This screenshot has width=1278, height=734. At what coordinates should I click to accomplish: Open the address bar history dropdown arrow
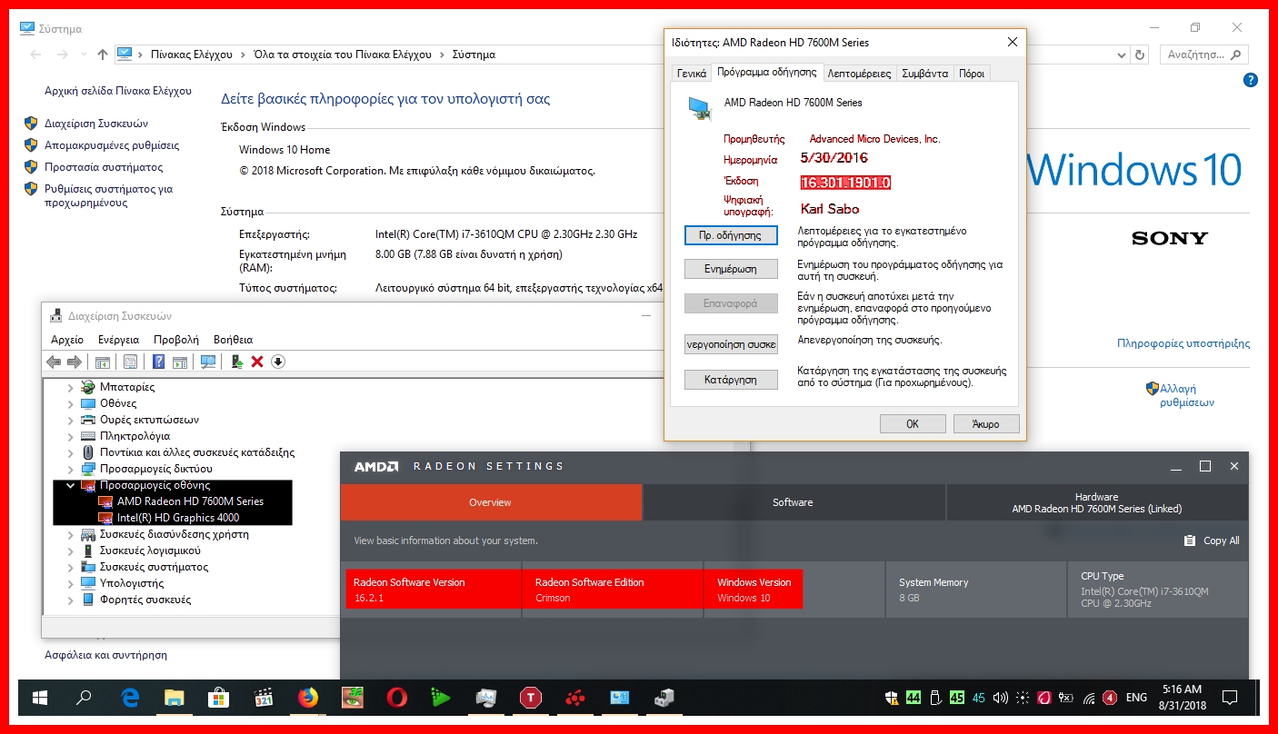coord(1122,55)
